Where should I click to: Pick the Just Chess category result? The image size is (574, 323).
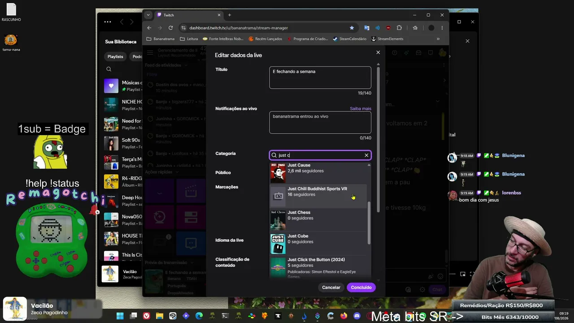pos(318,219)
